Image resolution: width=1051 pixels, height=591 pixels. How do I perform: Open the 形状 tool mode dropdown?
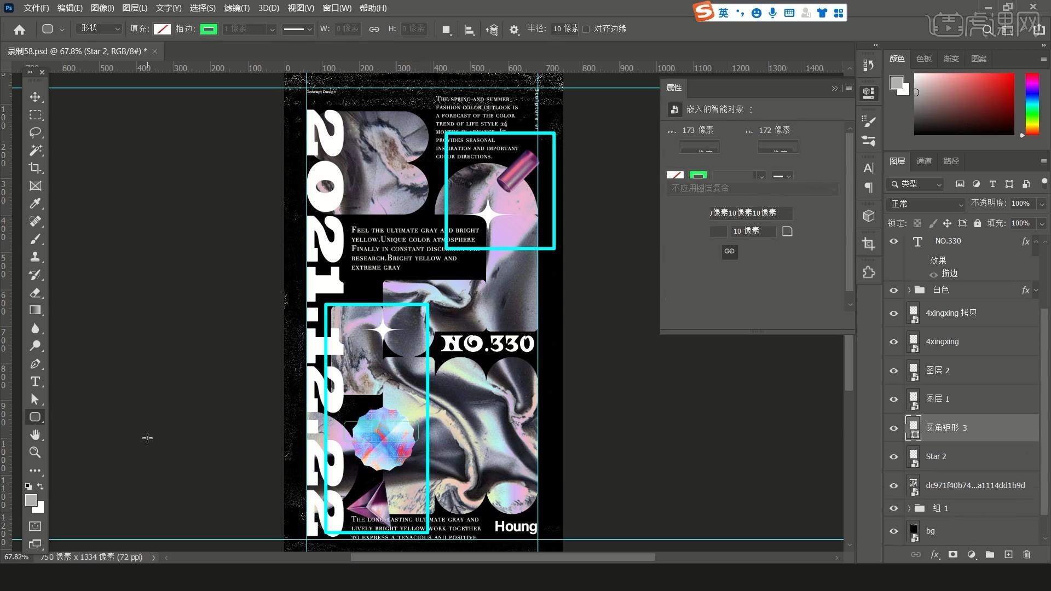coord(100,28)
